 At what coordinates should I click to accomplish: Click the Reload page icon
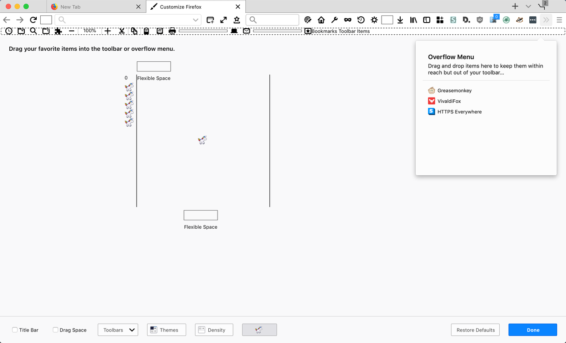click(x=33, y=20)
